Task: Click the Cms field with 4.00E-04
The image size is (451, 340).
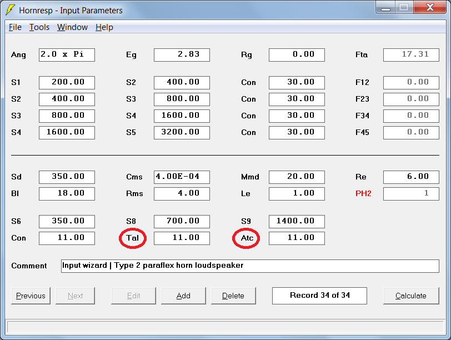Action: click(182, 177)
